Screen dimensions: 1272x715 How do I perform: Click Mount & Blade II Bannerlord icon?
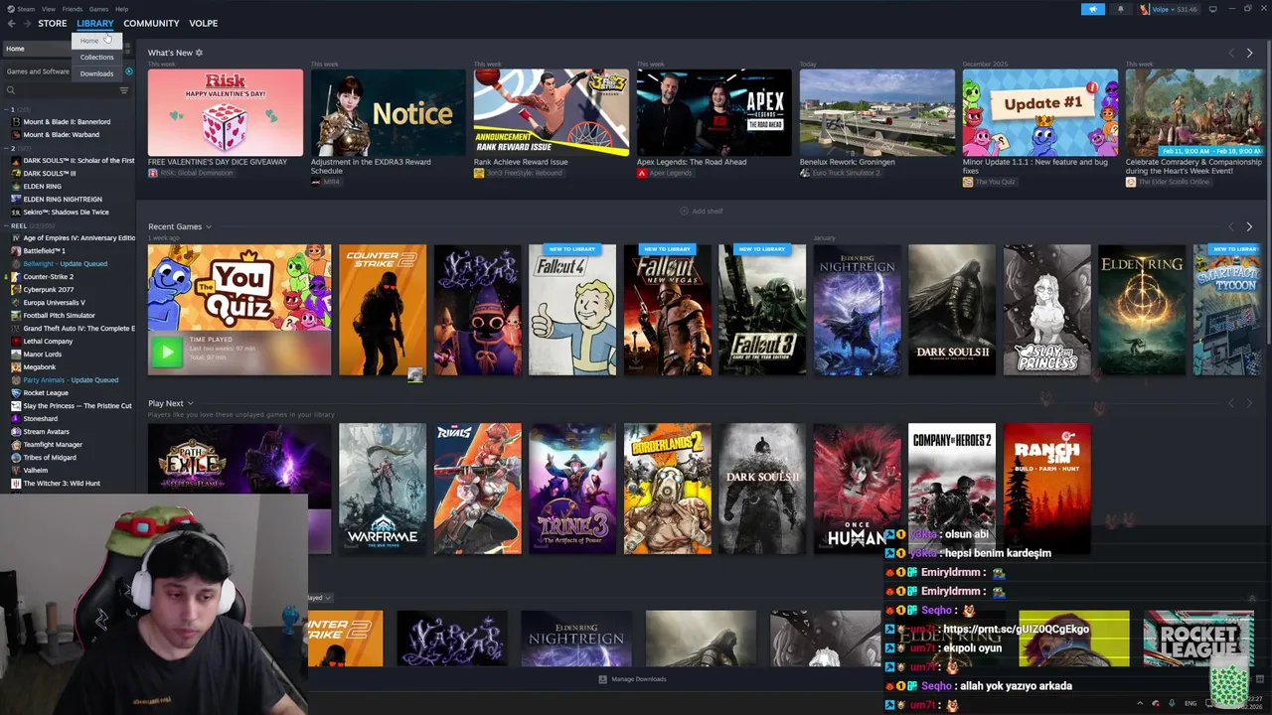[x=16, y=122]
